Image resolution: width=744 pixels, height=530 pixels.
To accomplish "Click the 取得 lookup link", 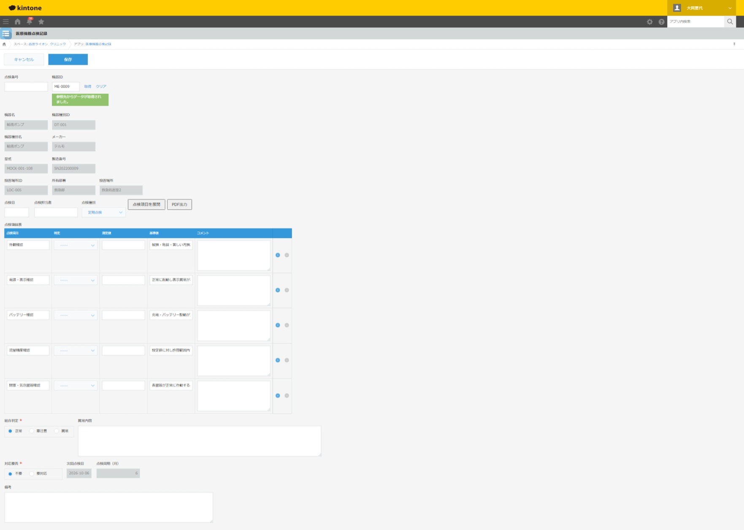I will (87, 87).
